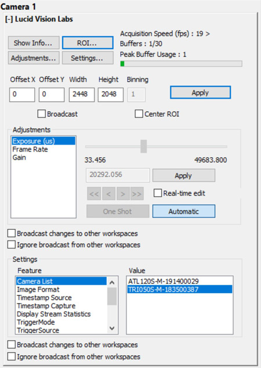Click the Feature list scroll up arrow
This screenshot has width=261, height=368.
pos(112,282)
